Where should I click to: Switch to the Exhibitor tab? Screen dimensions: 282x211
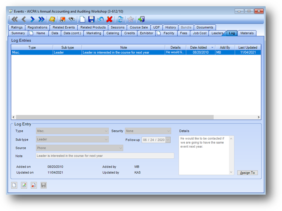(147, 33)
